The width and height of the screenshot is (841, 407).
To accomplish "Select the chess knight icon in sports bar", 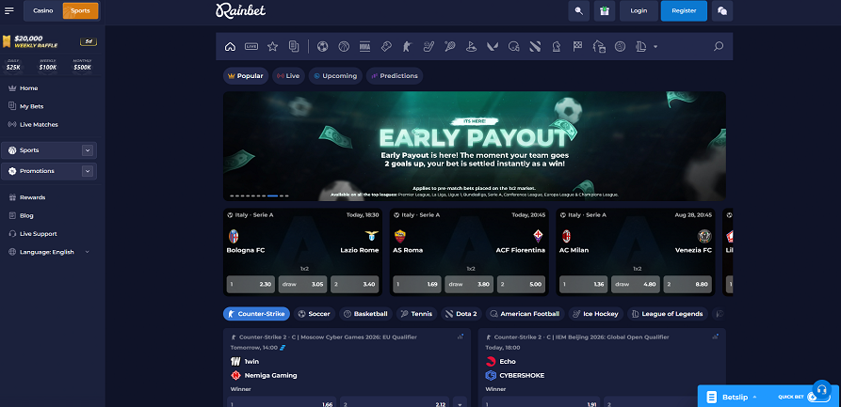I will point(557,47).
